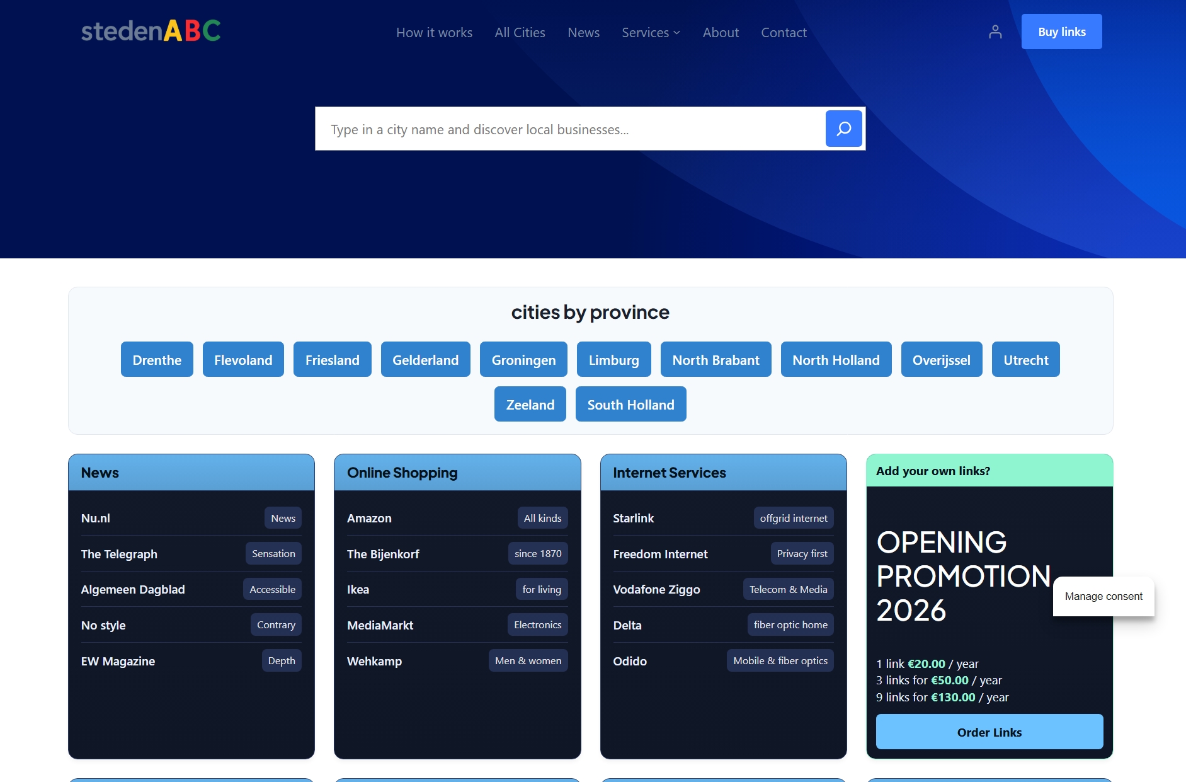Image resolution: width=1186 pixels, height=782 pixels.
Task: Click the 'for living' tag
Action: point(542,589)
